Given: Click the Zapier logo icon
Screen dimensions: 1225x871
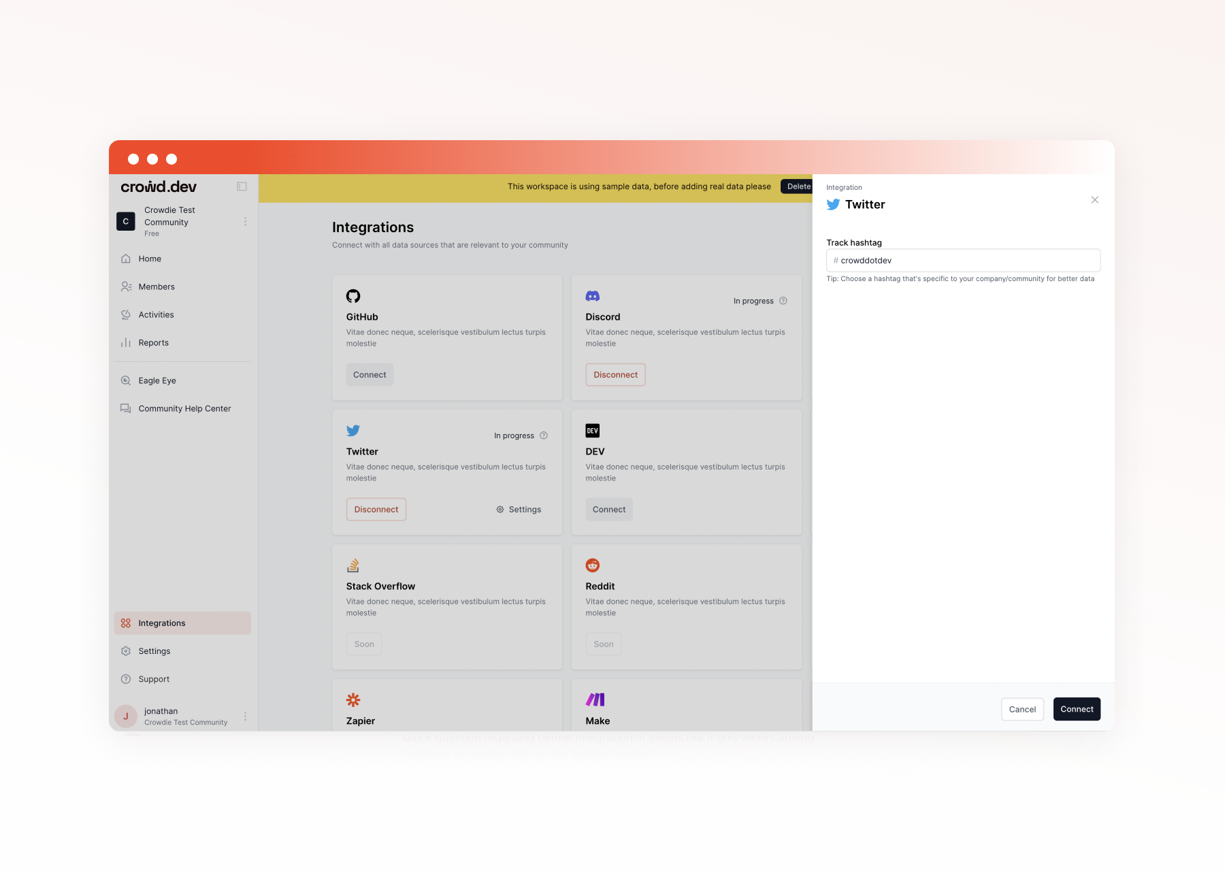Looking at the screenshot, I should click(x=353, y=700).
